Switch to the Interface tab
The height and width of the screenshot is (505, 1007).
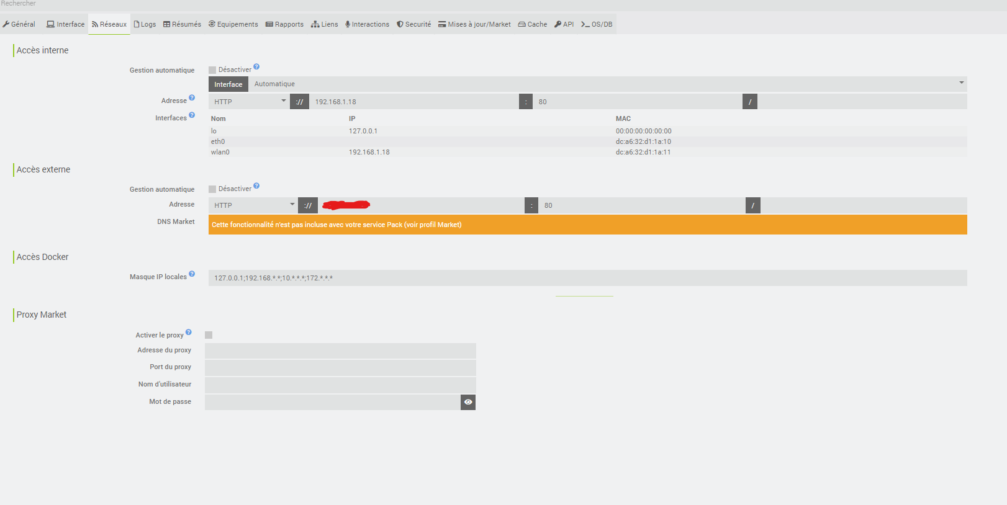(x=66, y=24)
